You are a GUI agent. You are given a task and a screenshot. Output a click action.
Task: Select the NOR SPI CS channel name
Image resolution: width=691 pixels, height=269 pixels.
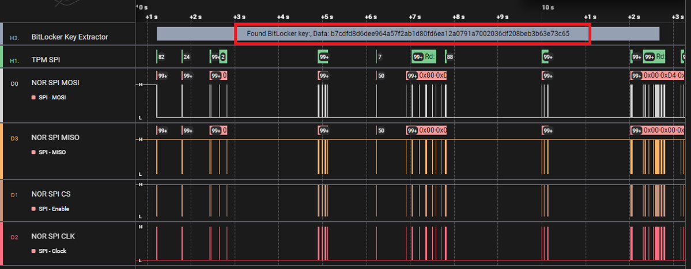point(51,194)
